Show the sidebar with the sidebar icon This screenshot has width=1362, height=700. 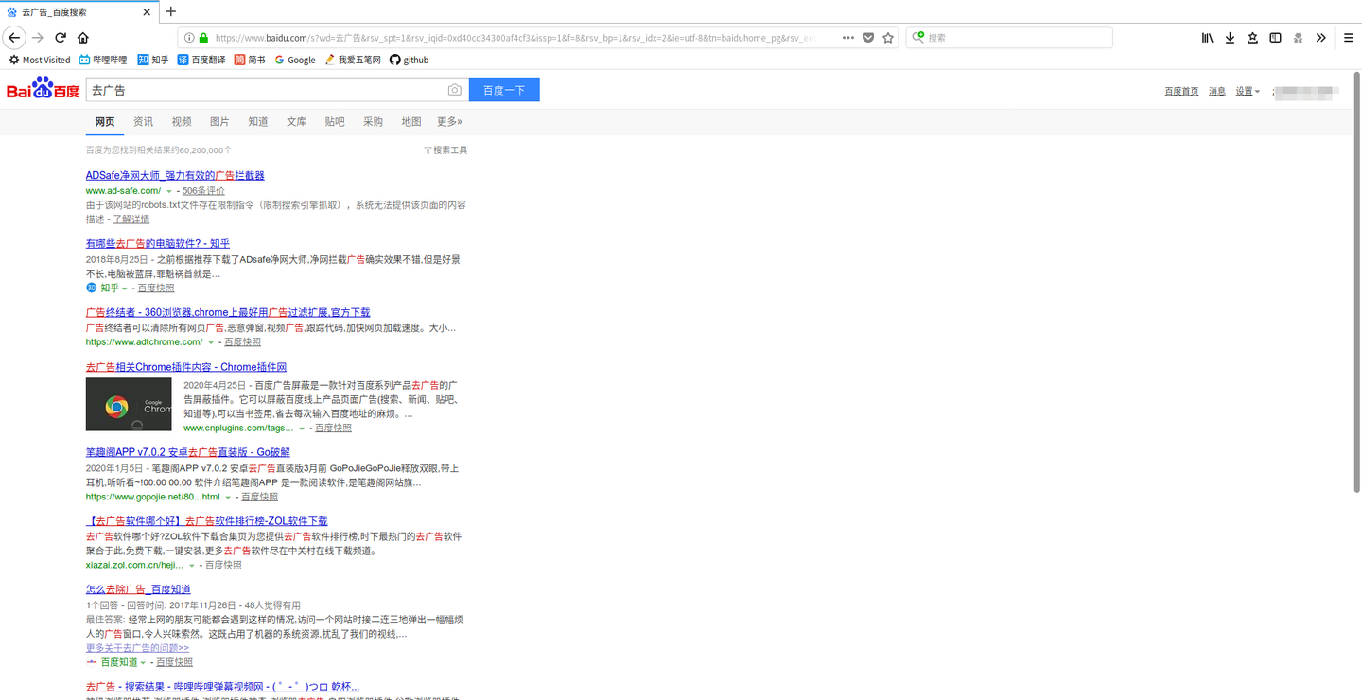pyautogui.click(x=1275, y=38)
